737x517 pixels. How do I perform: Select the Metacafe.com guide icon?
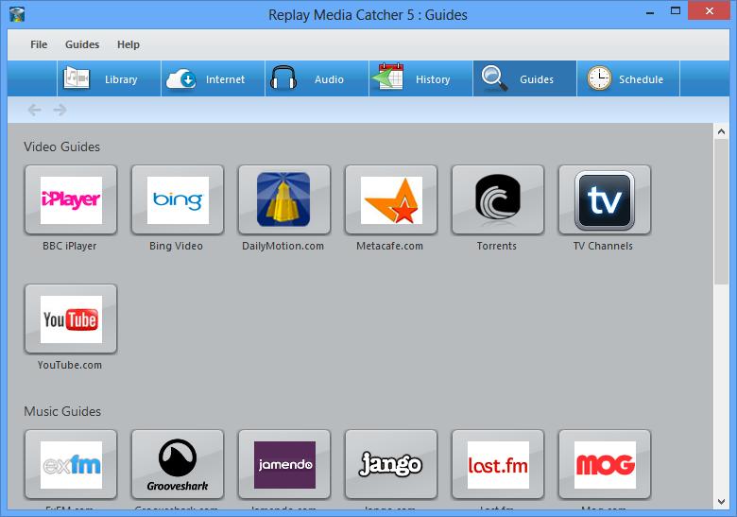[x=391, y=200]
